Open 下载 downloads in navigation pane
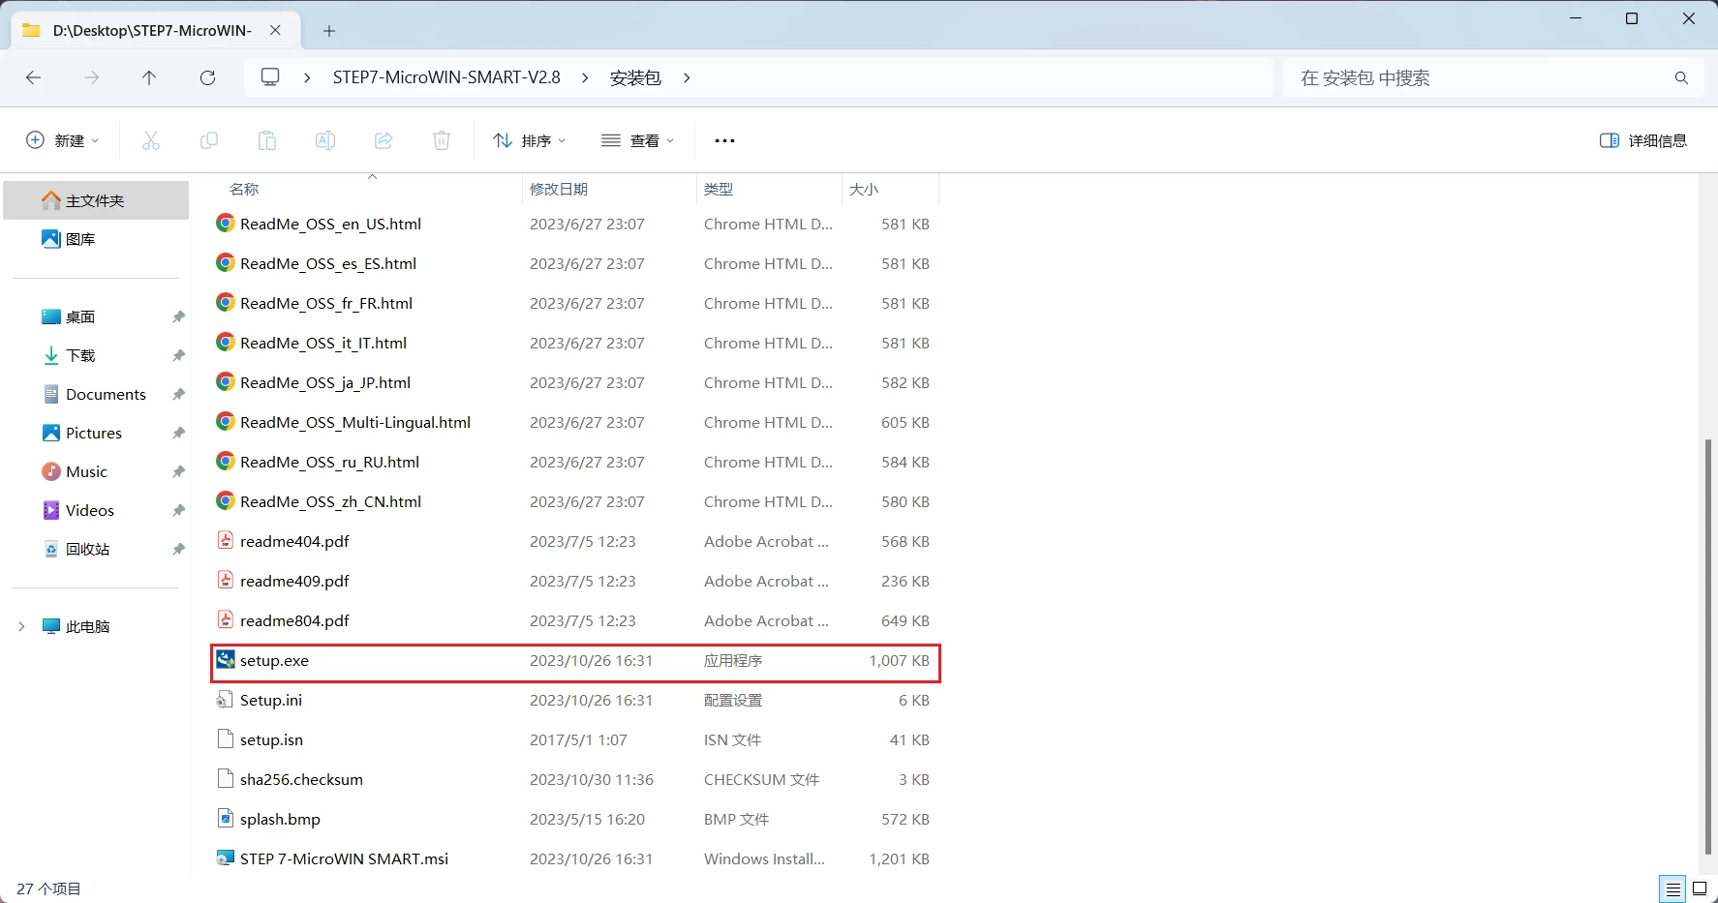The width and height of the screenshot is (1718, 903). 96,355
